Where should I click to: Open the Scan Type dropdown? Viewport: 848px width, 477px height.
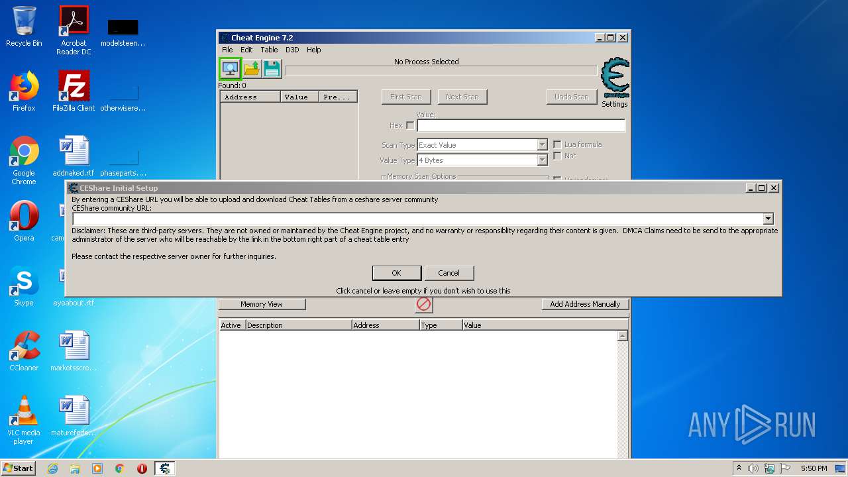coord(542,145)
